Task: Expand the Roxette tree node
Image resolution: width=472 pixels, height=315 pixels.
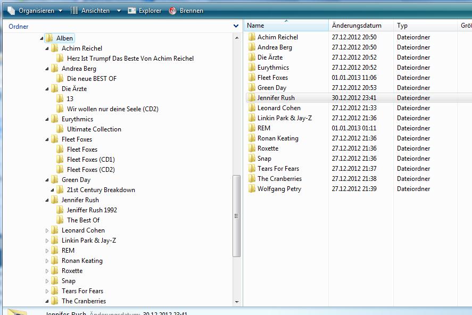Action: (x=47, y=271)
